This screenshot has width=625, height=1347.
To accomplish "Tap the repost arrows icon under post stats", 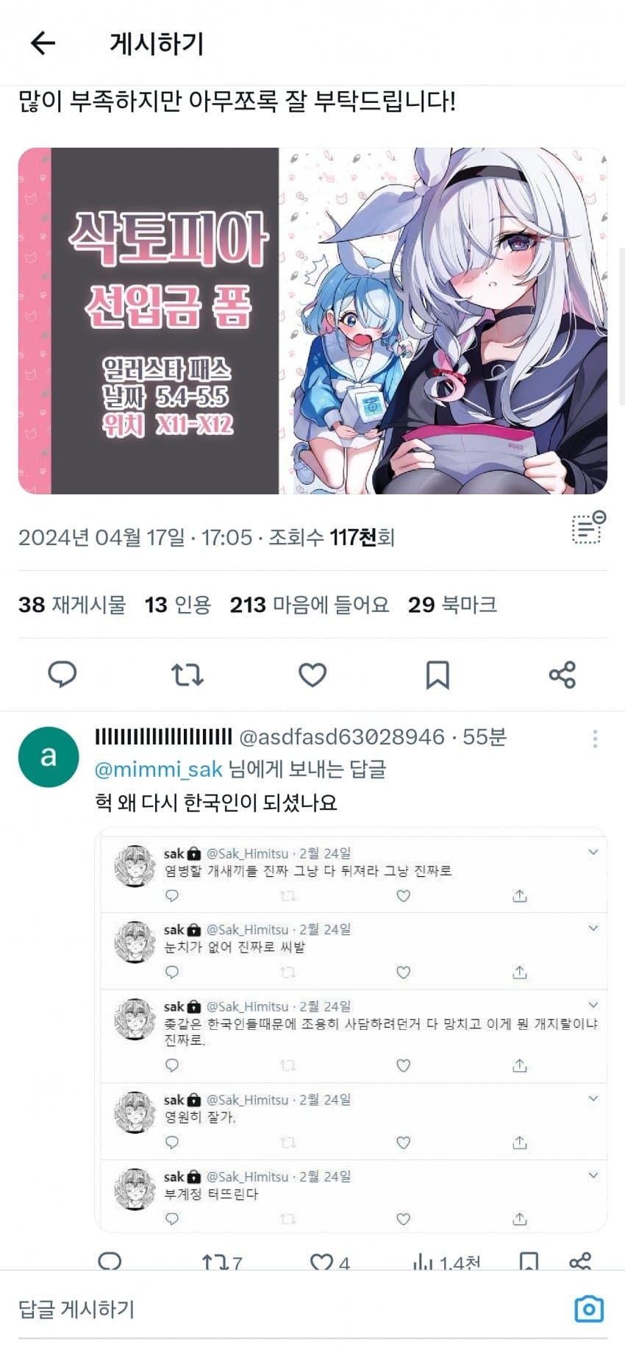I will (187, 674).
